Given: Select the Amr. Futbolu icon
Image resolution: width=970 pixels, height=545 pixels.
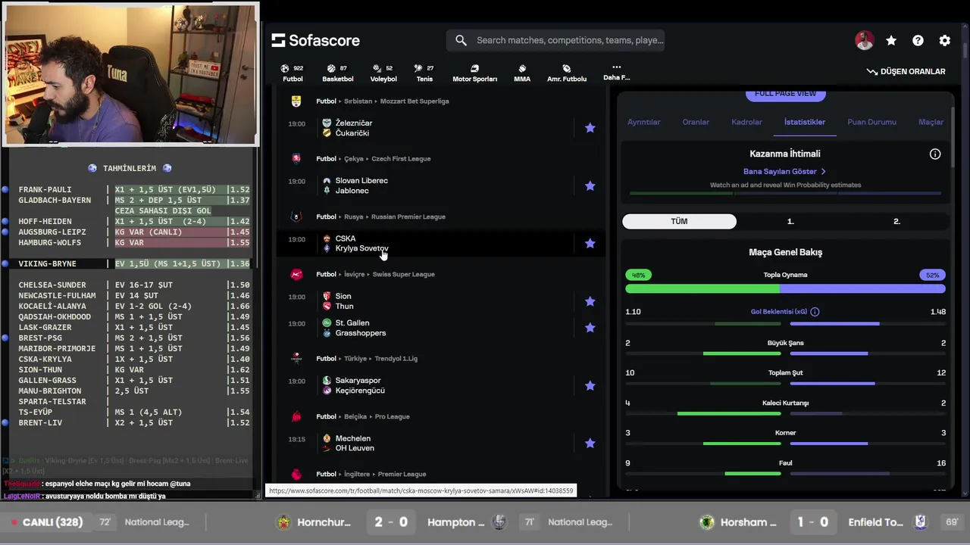Looking at the screenshot, I should [x=567, y=73].
